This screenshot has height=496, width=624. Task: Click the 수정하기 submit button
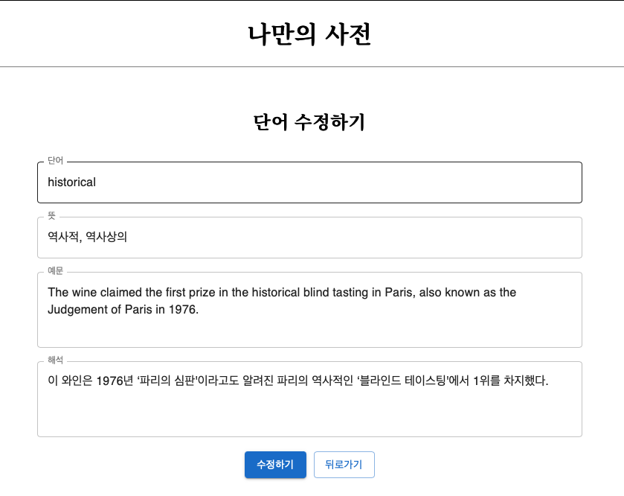pos(275,465)
